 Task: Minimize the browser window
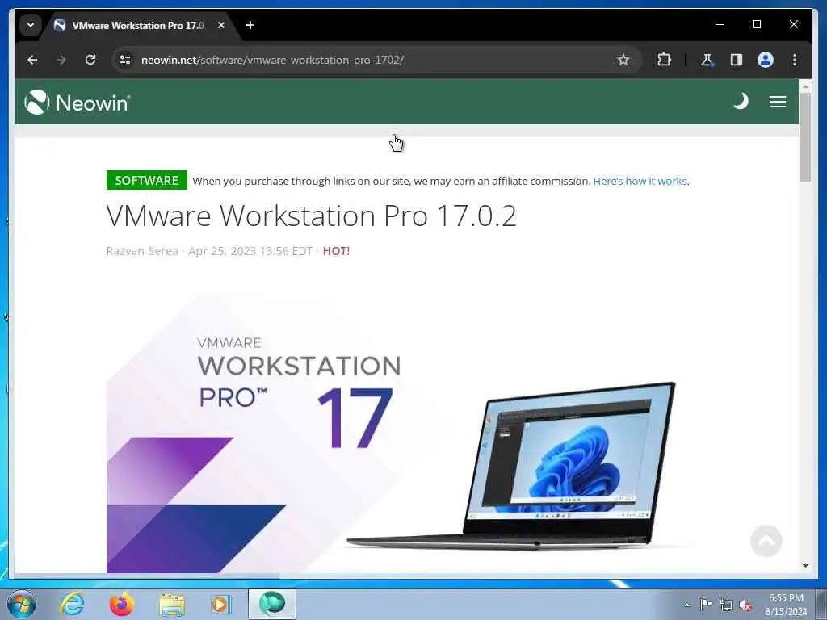[720, 24]
